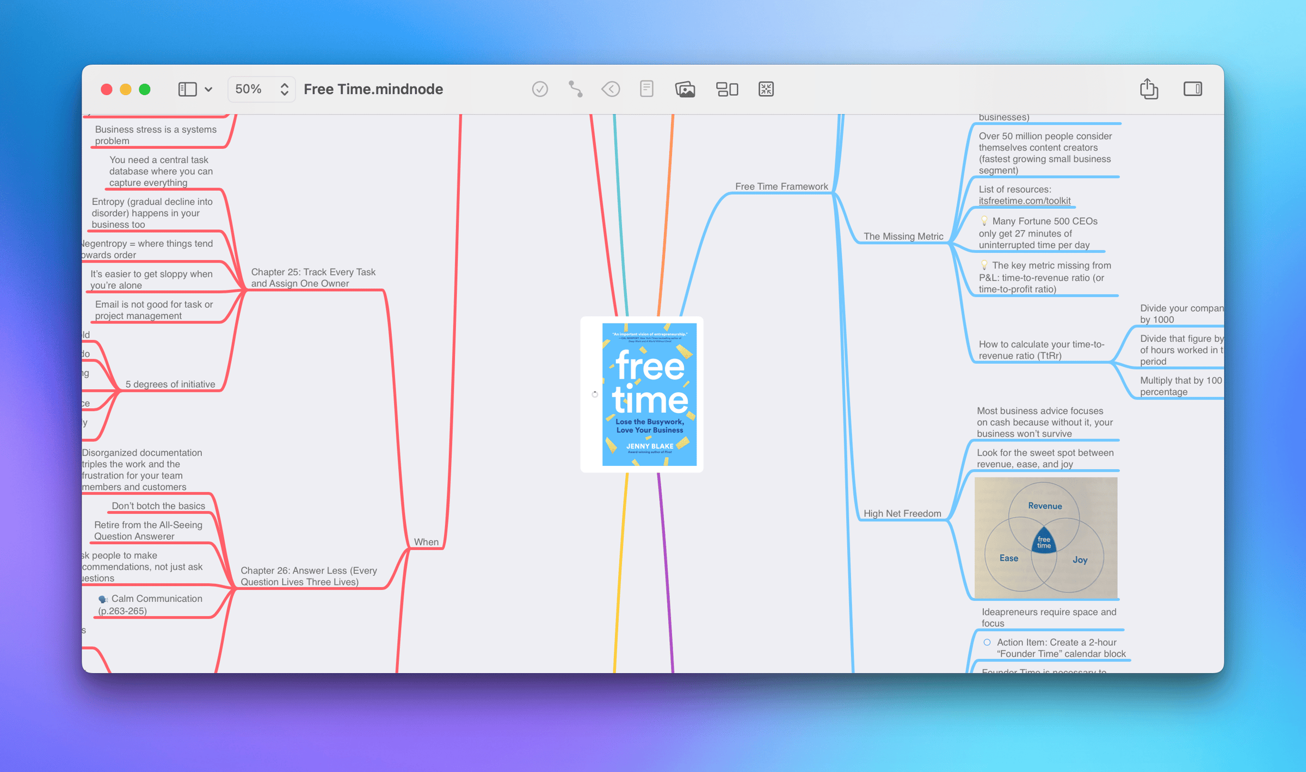This screenshot has height=772, width=1306.
Task: Select Retire from the All-Seeing Question Answerer
Action: coord(148,531)
